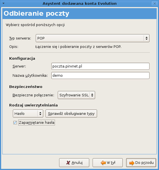Close the Evolution account assistant window

pos(155,4)
